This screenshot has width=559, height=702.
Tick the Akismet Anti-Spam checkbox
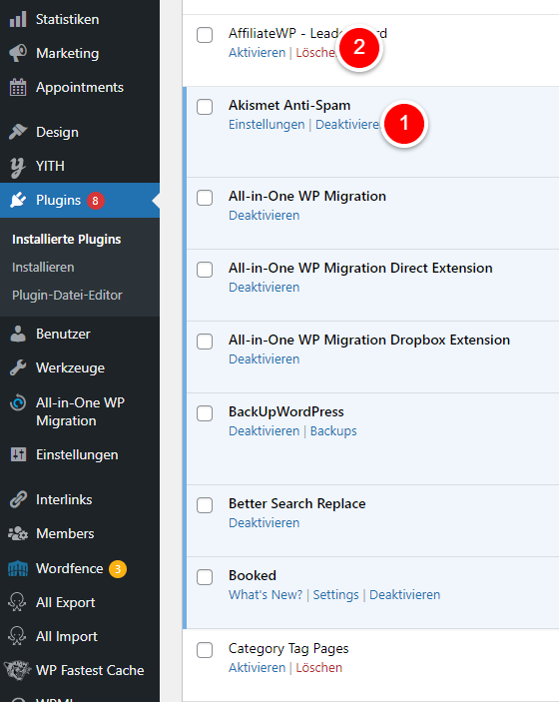pyautogui.click(x=205, y=107)
